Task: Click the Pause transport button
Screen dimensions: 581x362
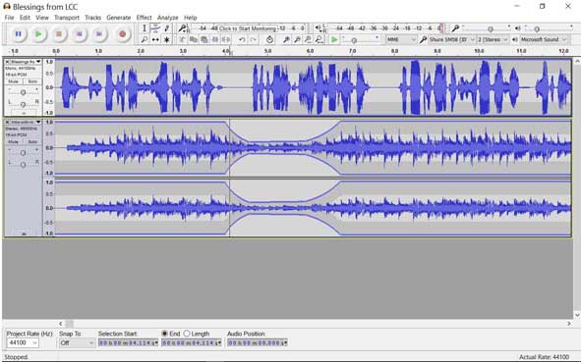Action: (18, 34)
